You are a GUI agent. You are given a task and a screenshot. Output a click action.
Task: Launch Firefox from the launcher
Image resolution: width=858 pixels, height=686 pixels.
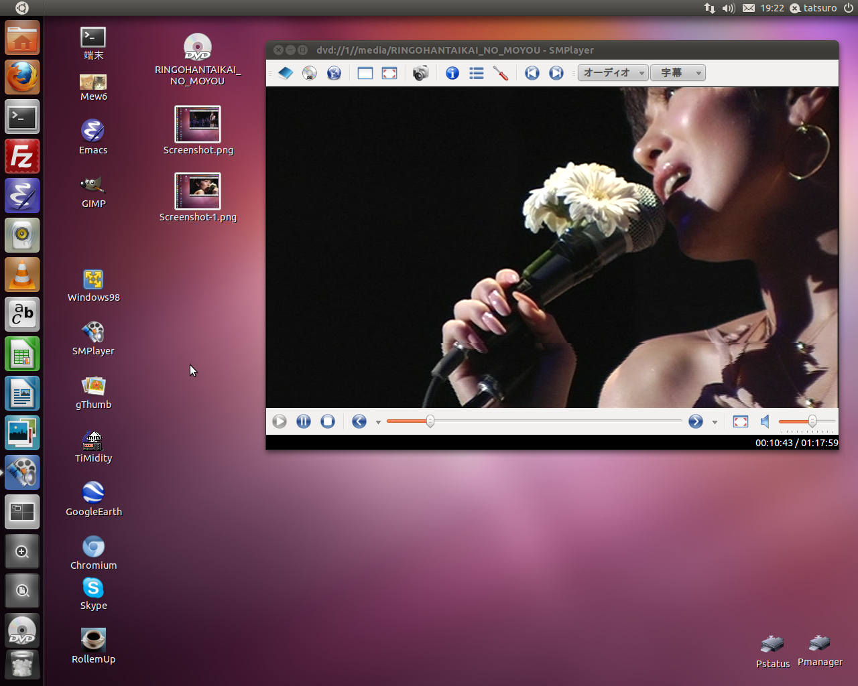22,77
